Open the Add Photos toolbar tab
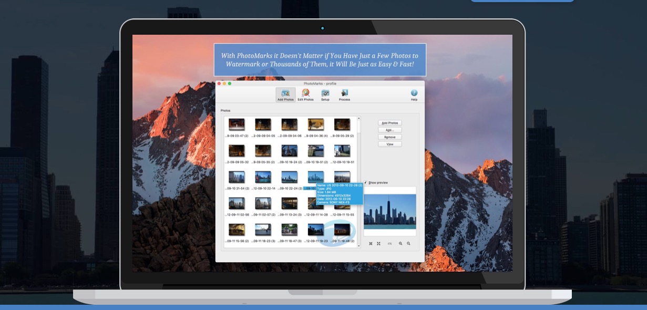The height and width of the screenshot is (310, 647). pyautogui.click(x=285, y=95)
